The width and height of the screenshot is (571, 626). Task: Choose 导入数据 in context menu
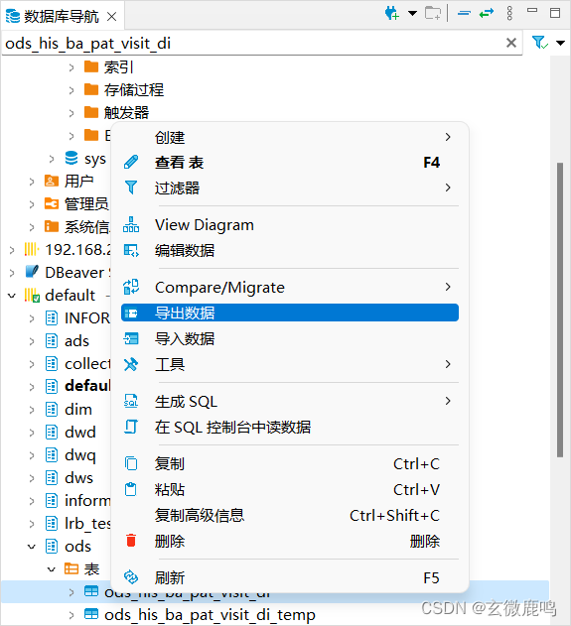(290, 339)
